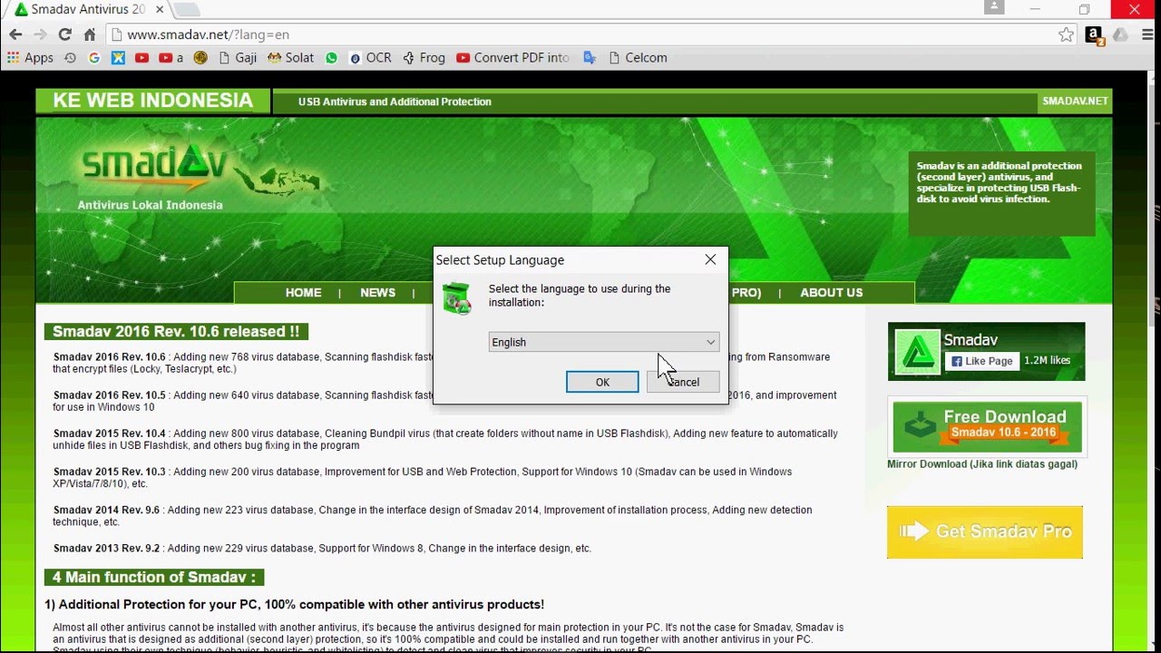Open the Google bookmark icon

(x=94, y=57)
